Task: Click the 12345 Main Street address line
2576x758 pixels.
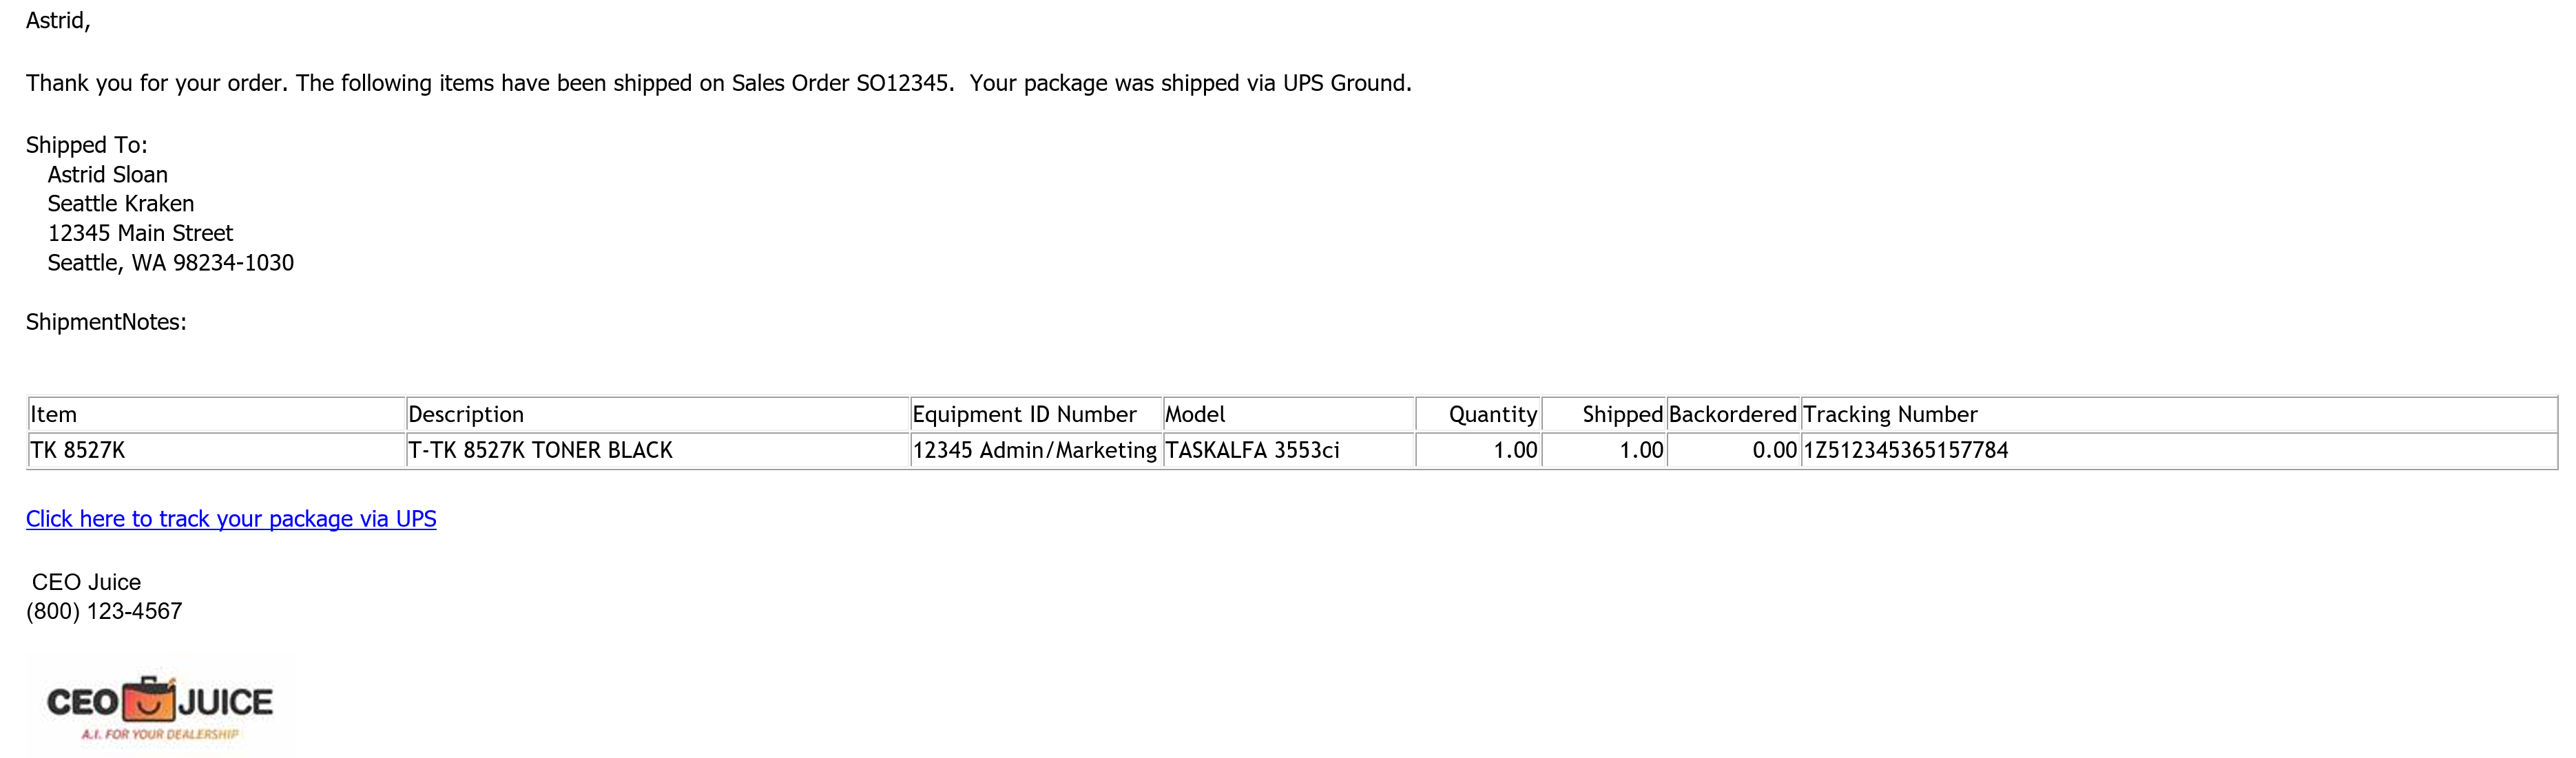Action: (x=140, y=233)
